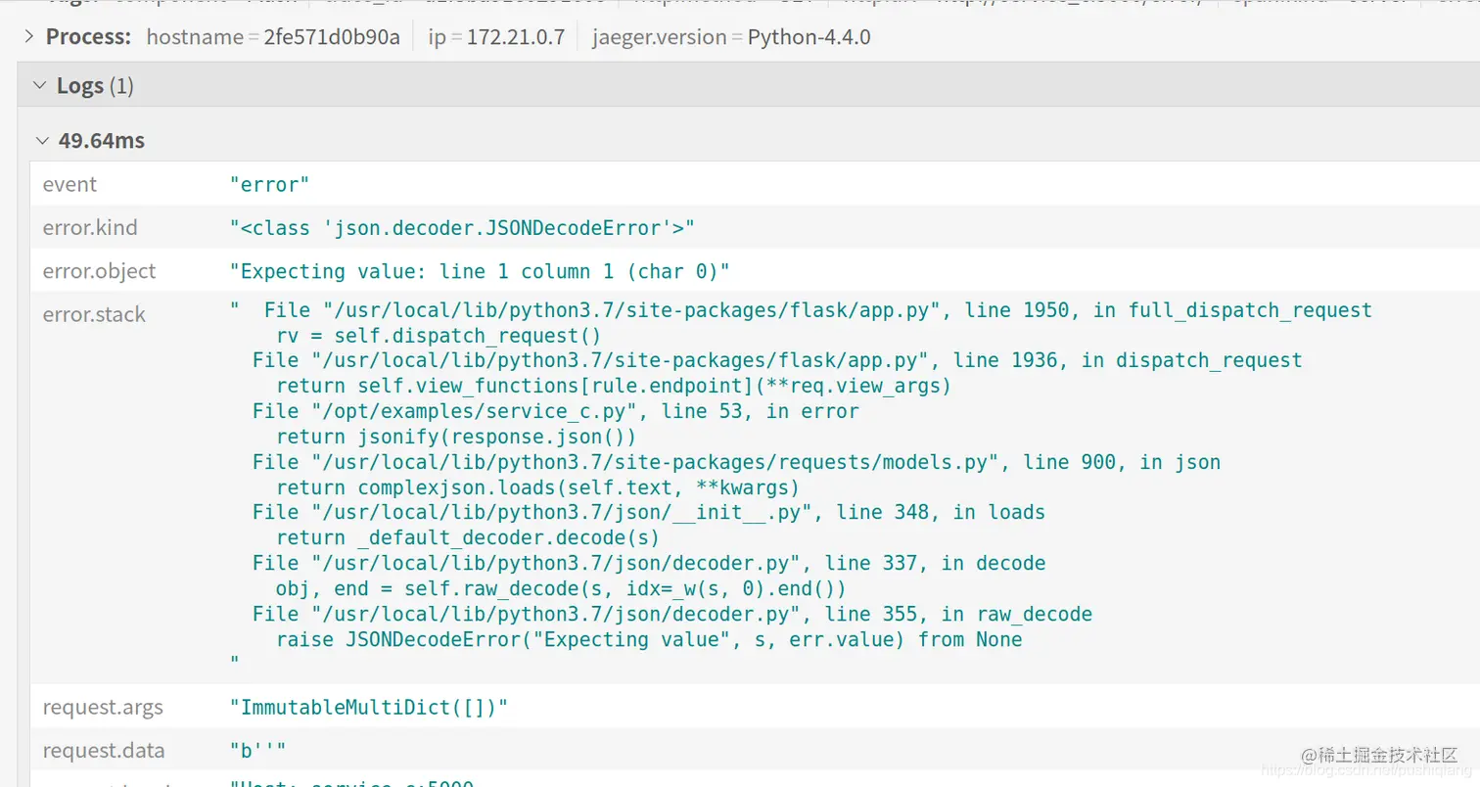Click the event row key
This screenshot has height=787, width=1480.
click(69, 184)
